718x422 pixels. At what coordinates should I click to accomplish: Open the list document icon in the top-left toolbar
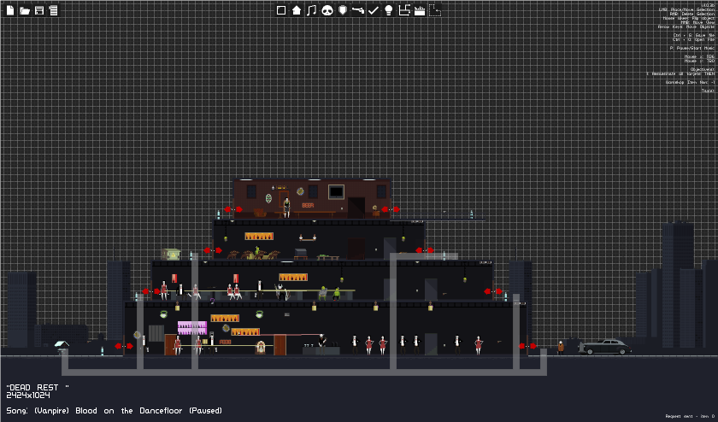(54, 10)
